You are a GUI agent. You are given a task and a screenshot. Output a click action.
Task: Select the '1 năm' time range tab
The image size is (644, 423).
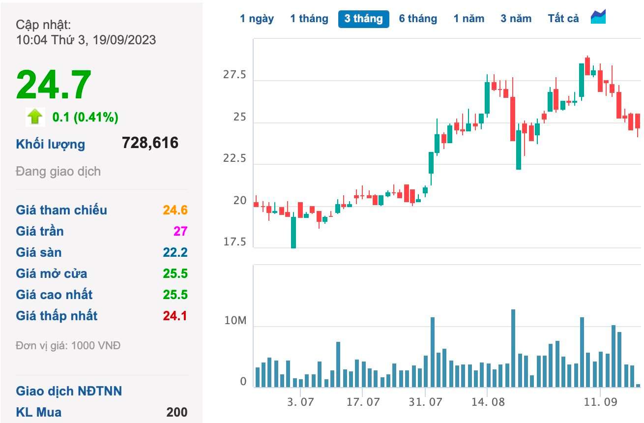point(469,19)
